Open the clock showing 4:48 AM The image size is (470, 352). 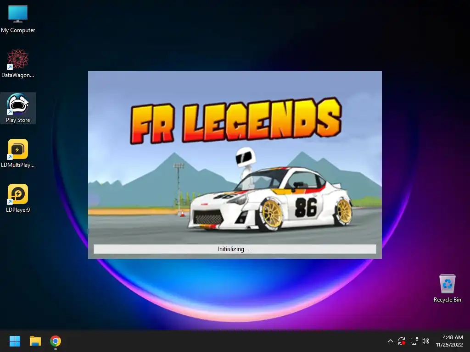(x=453, y=337)
